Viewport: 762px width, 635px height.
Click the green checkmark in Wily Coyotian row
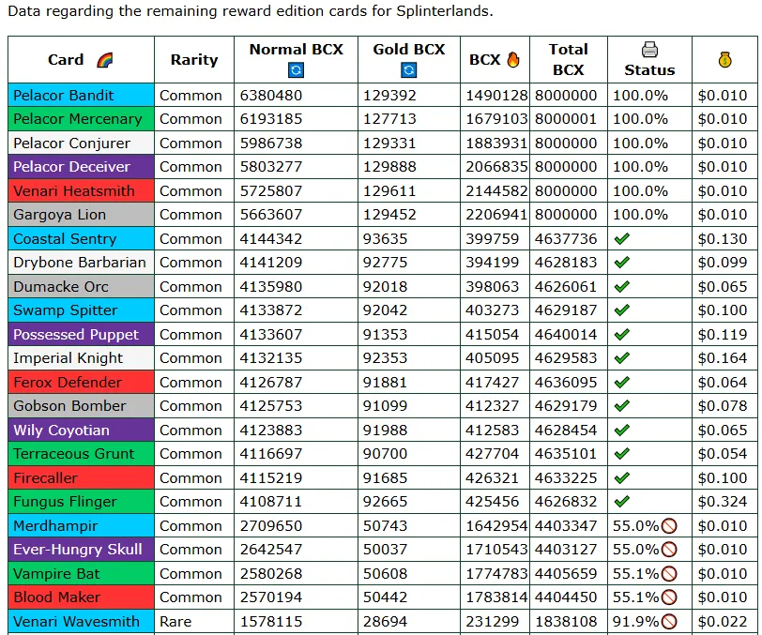[x=621, y=430]
